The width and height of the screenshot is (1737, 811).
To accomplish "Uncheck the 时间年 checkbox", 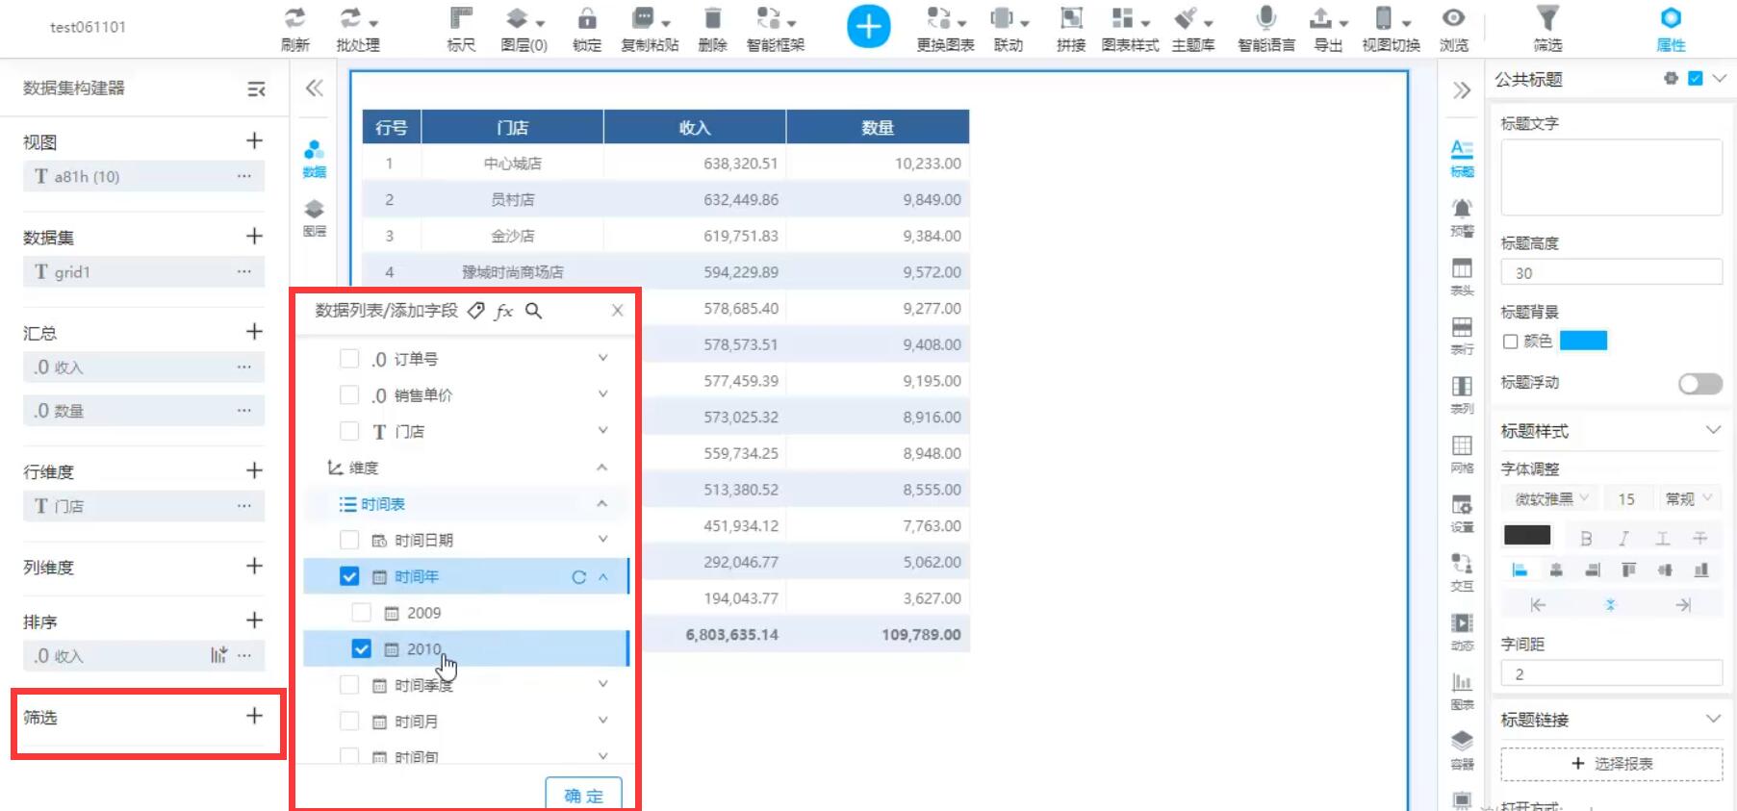I will [x=349, y=576].
